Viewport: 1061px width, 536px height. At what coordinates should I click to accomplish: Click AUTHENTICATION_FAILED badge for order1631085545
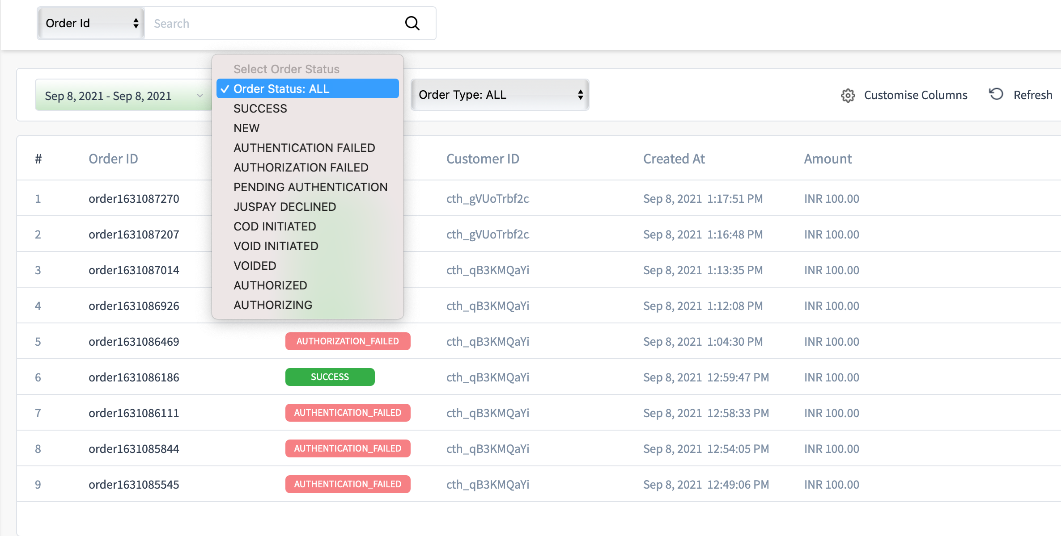click(x=348, y=484)
